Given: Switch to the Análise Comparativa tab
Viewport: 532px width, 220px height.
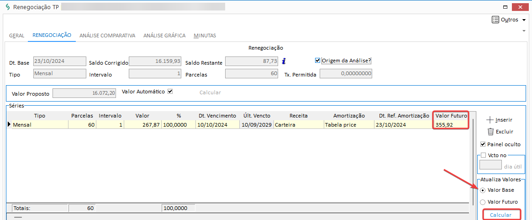Looking at the screenshot, I should (107, 36).
